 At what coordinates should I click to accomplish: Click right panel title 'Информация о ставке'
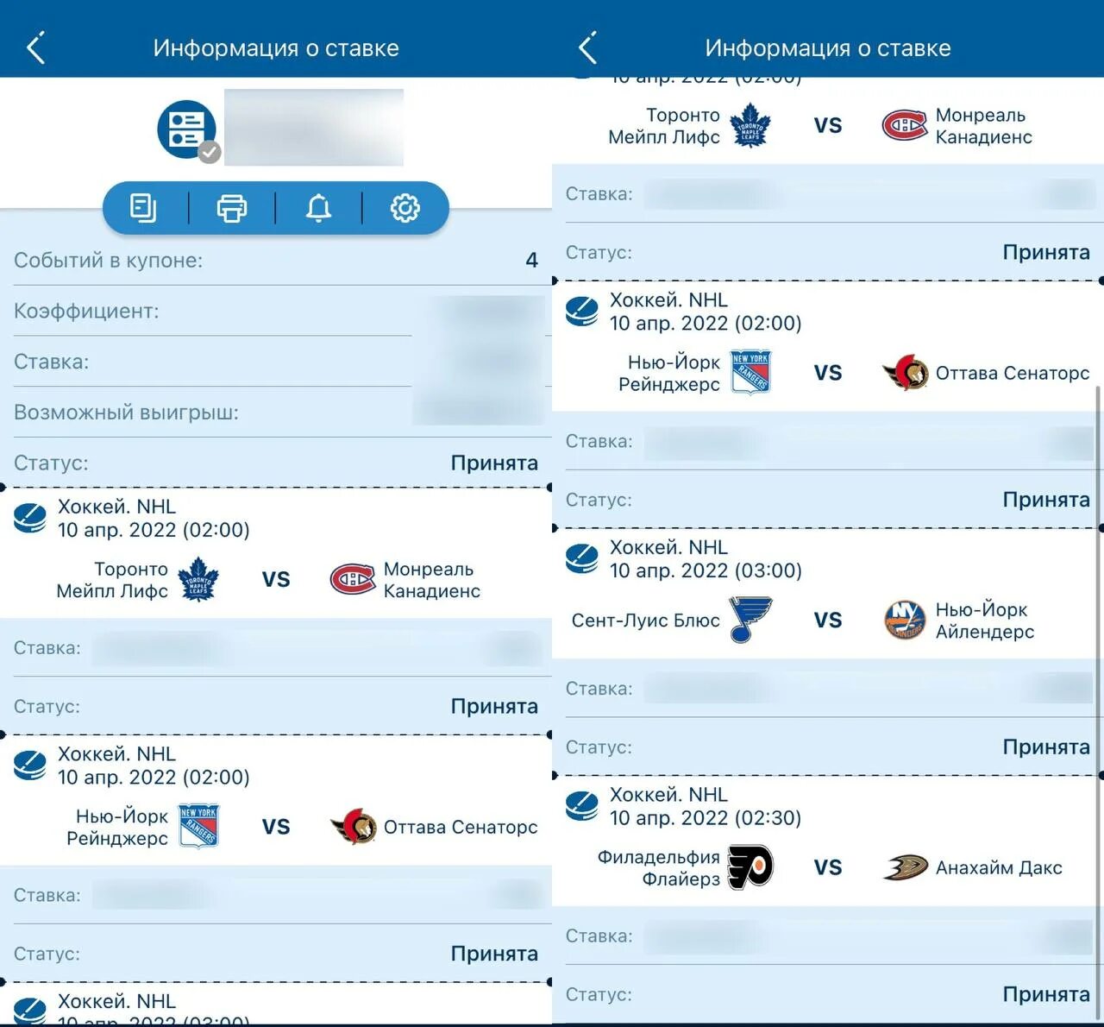[x=828, y=48]
